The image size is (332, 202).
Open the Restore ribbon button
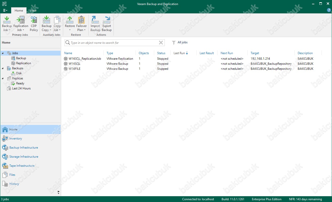pos(70,24)
